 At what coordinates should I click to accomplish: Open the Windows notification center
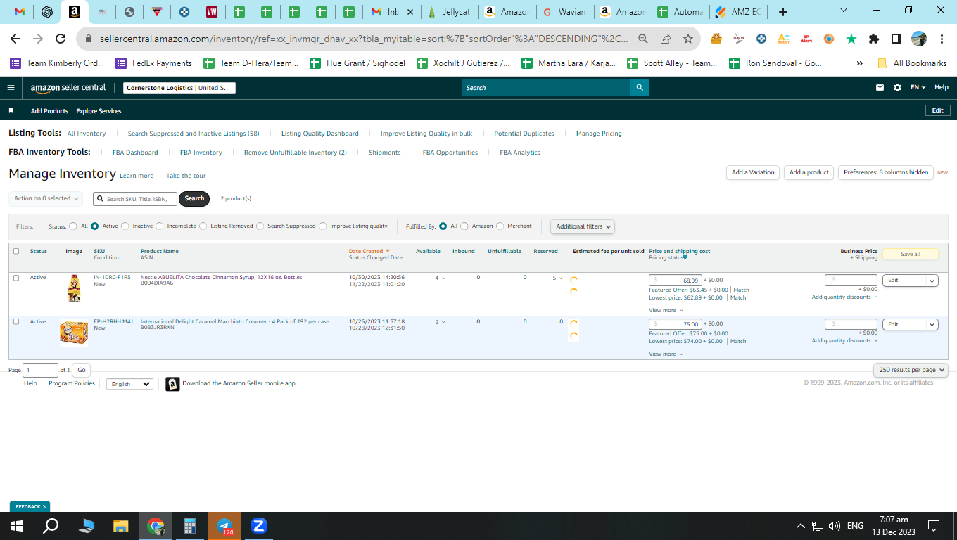[934, 525]
